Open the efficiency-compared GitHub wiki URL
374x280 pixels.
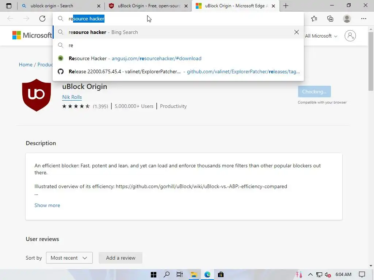coord(201,186)
